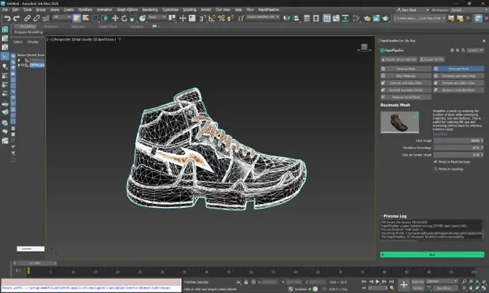Open the reference coordinate system dropdown

(x=157, y=17)
